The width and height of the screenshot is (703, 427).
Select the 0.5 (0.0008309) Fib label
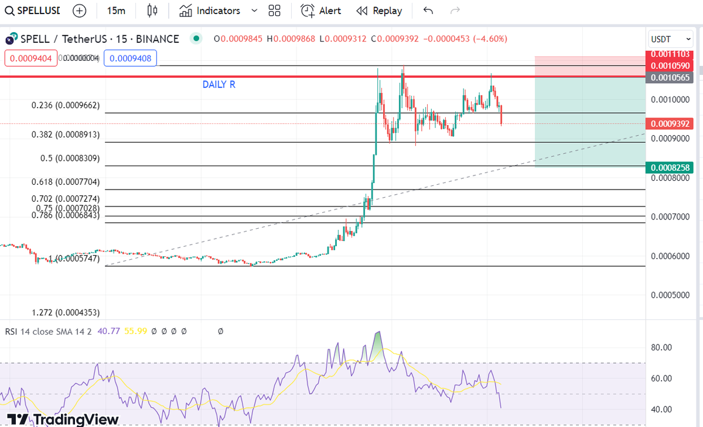click(70, 159)
